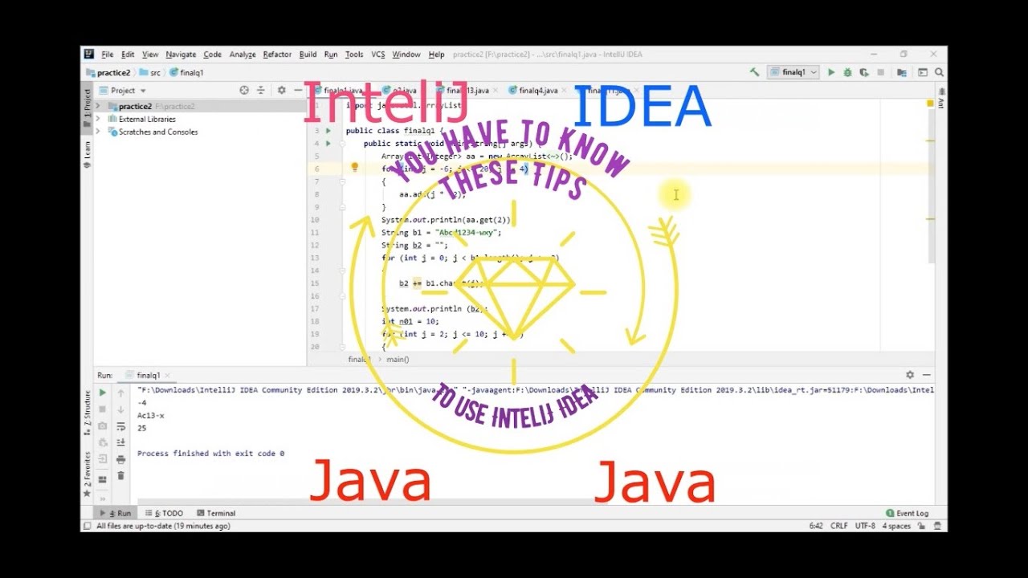Open the VCS menu

coord(377,55)
